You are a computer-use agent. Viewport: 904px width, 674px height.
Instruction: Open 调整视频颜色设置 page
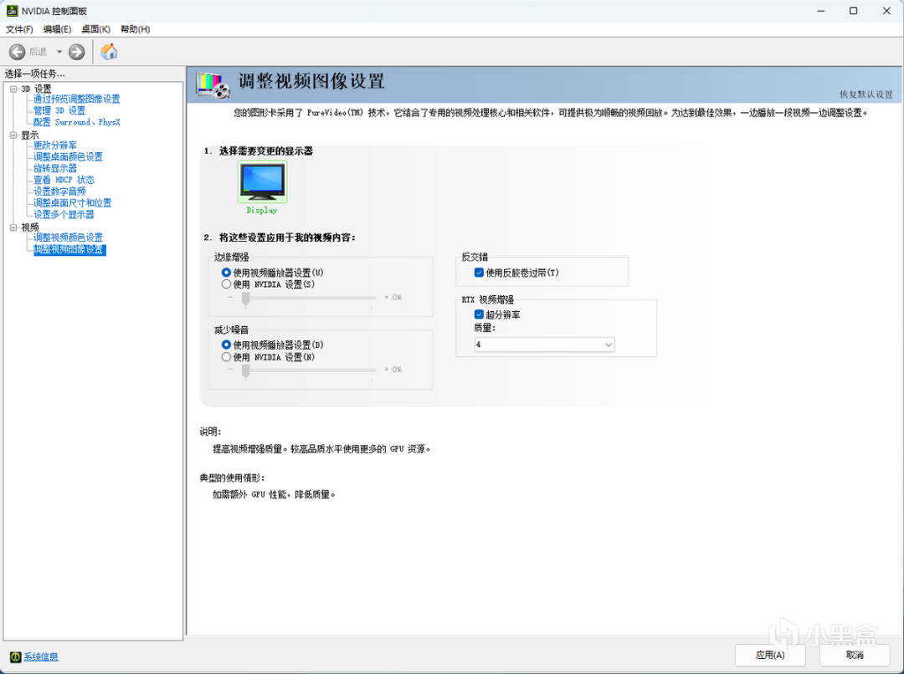click(x=68, y=237)
